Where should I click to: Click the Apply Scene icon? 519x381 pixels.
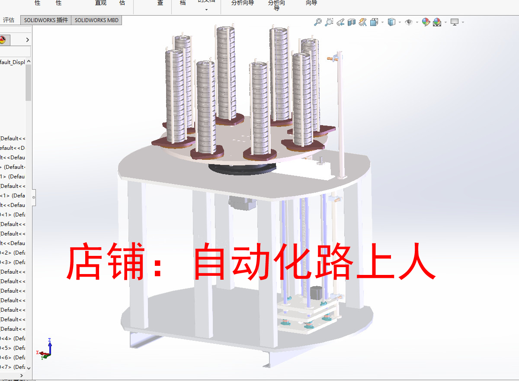[437, 22]
